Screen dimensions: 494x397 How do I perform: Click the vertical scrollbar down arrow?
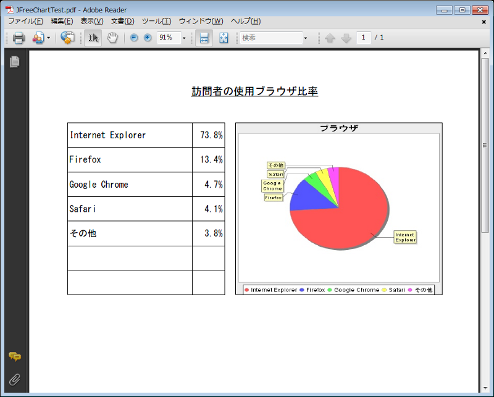pos(485,388)
